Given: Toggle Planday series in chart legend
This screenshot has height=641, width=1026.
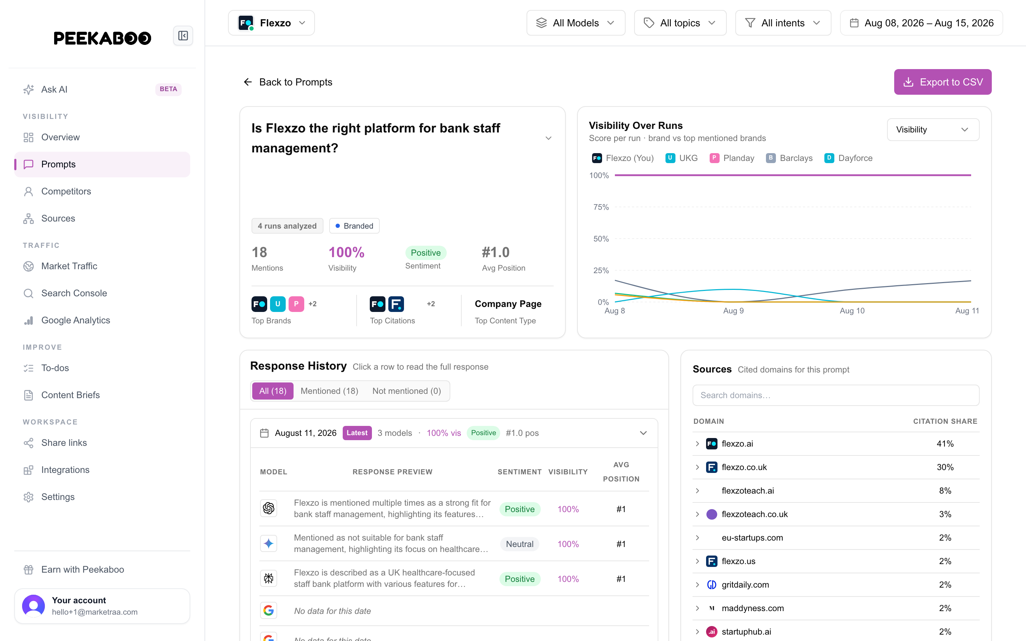Looking at the screenshot, I should pos(732,158).
